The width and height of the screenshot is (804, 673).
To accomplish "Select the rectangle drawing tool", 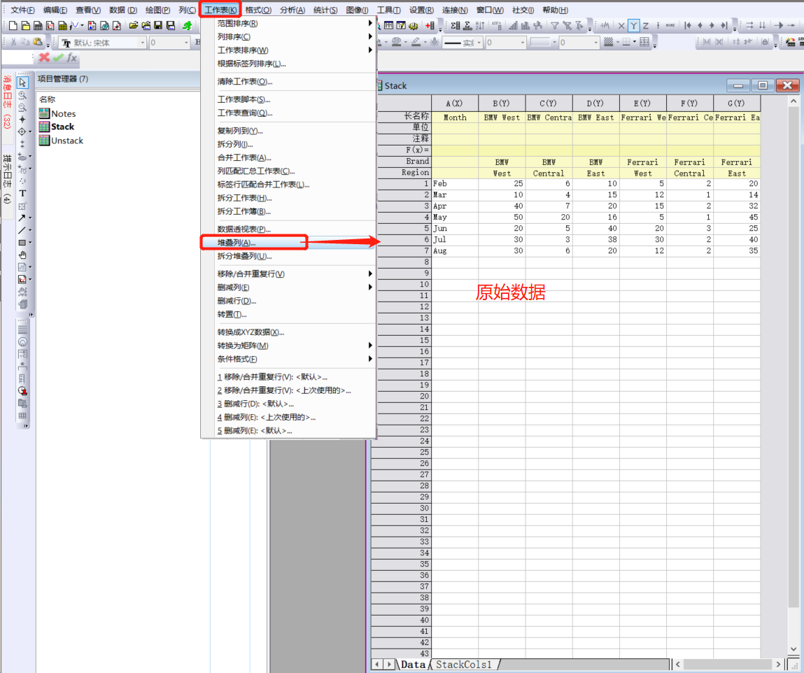I will coord(22,243).
